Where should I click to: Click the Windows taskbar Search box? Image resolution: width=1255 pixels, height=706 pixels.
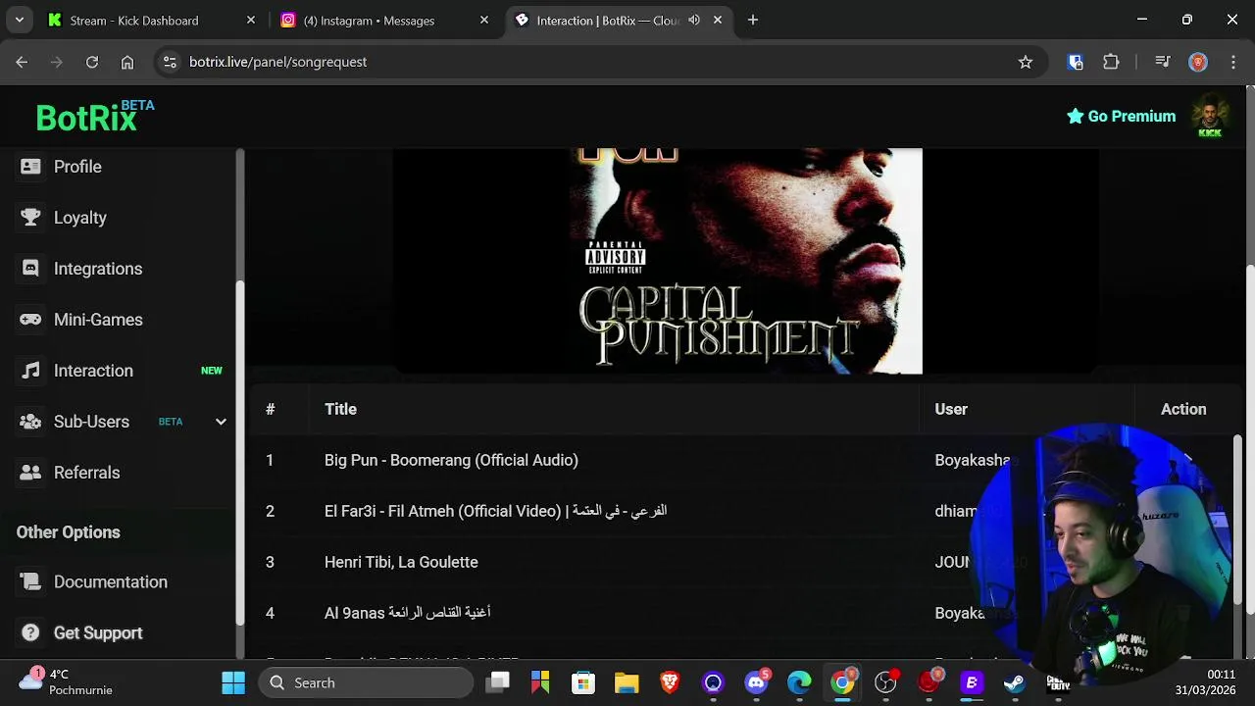366,682
